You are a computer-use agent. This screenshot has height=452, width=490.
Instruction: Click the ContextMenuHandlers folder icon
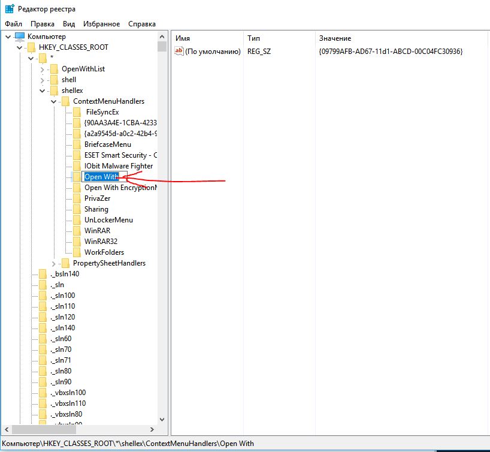click(x=66, y=101)
